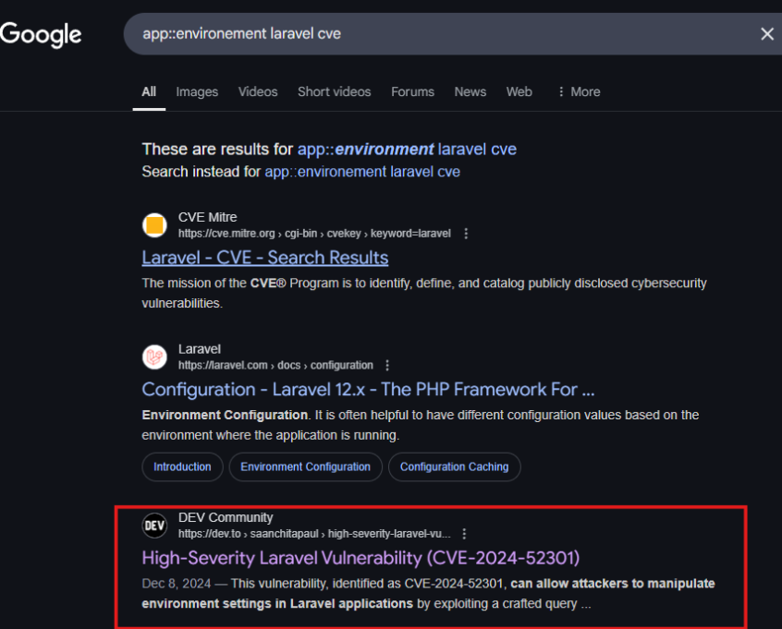Search instead for app::environement laravel cve
The height and width of the screenshot is (629, 782).
[361, 172]
